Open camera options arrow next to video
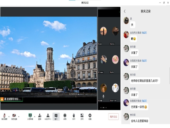This screenshot has width=170, height=128. coord(19,116)
